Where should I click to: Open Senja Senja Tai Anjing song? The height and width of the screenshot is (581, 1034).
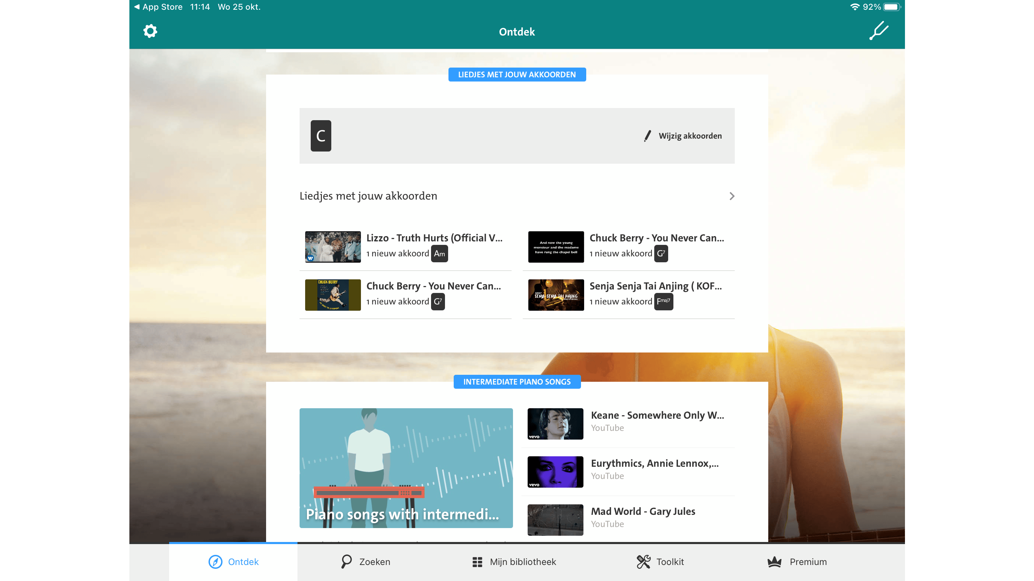coord(655,286)
